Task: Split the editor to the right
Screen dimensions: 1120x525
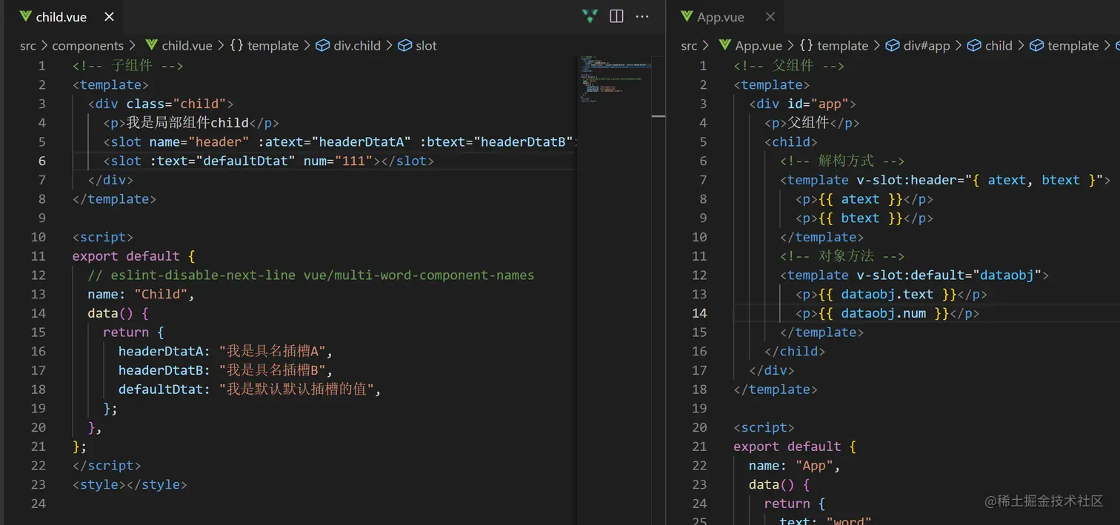Action: [x=616, y=16]
